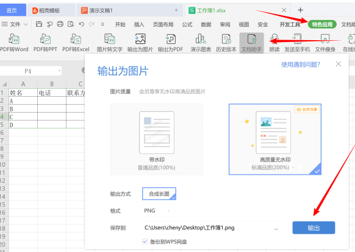Select column B header

pyautogui.click(x=52, y=84)
